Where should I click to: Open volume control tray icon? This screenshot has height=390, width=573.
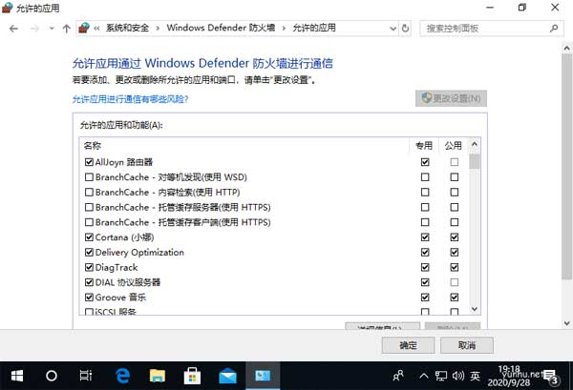[457, 376]
